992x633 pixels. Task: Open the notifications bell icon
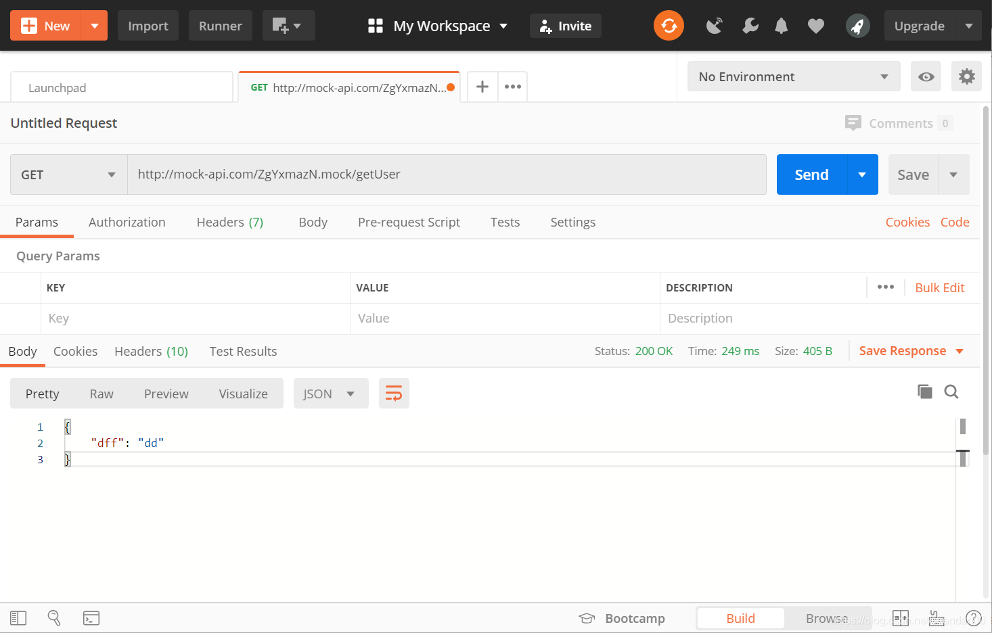[x=782, y=26]
